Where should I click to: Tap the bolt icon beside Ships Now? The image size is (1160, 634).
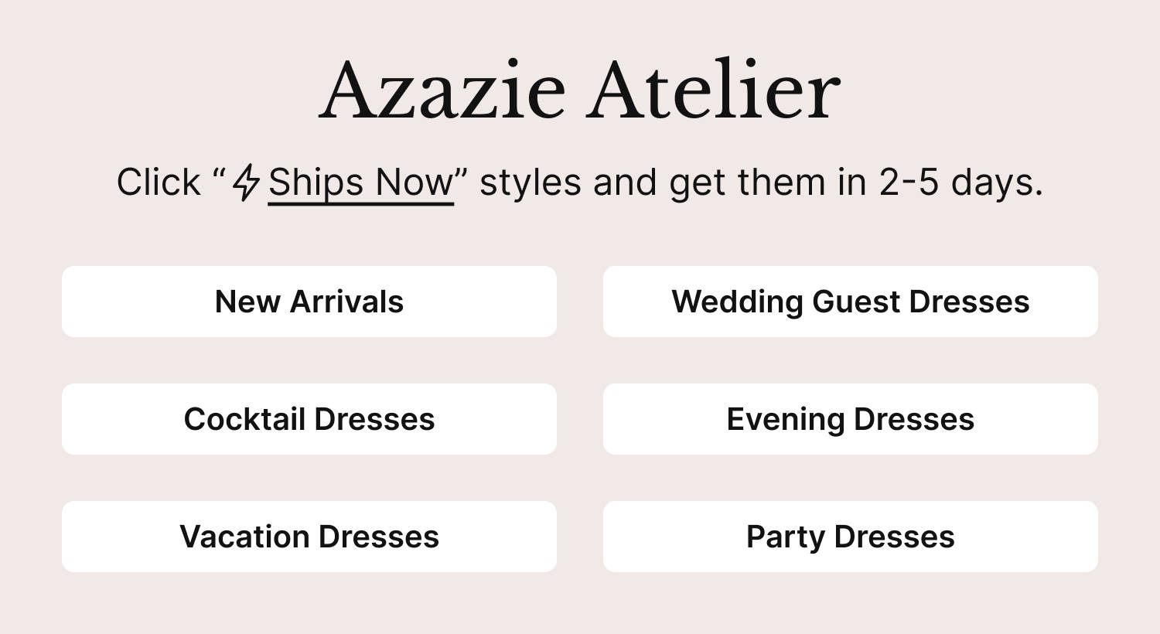tap(247, 182)
